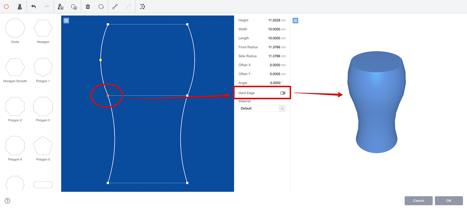Click the undo arrow icon
467x208 pixels.
[x=33, y=7]
